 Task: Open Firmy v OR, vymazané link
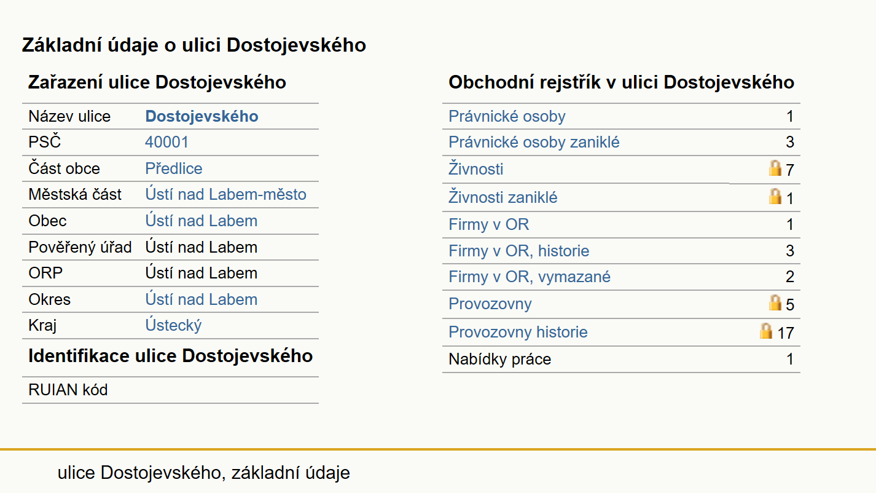[x=530, y=277]
